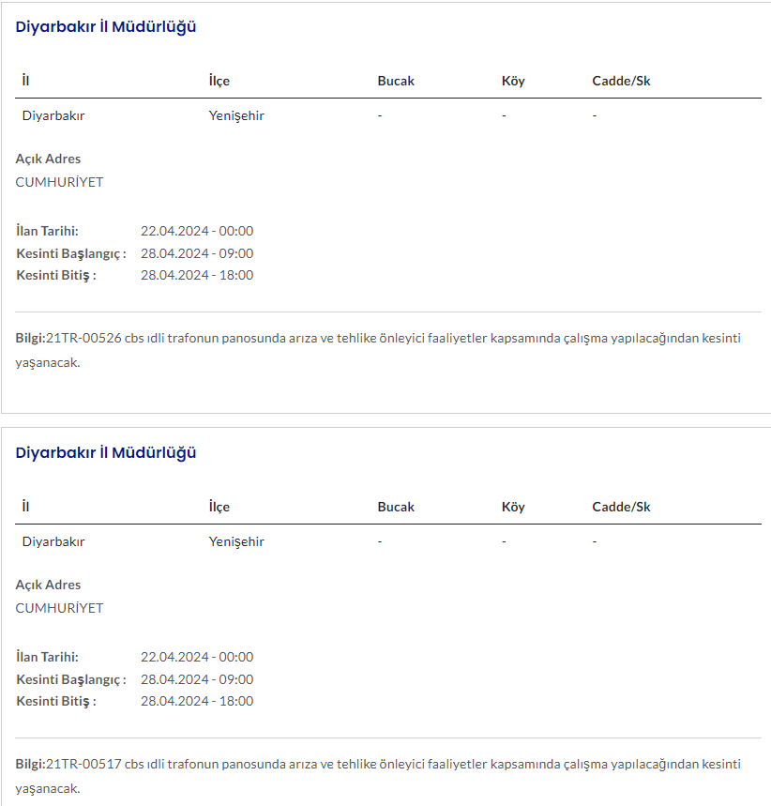Image resolution: width=771 pixels, height=806 pixels.
Task: Click the first Diyarbakır İl Müdürlüğü heading
Action: pos(106,26)
